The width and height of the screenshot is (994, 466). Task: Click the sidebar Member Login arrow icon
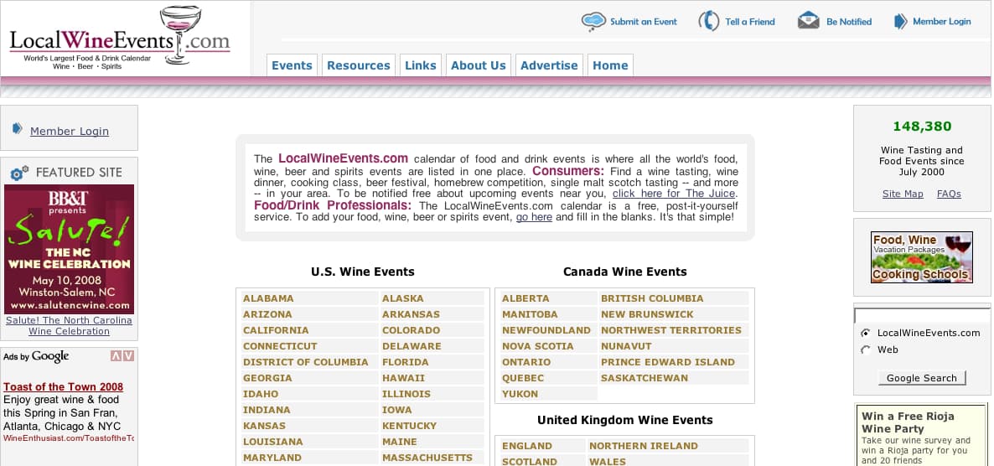coord(18,129)
